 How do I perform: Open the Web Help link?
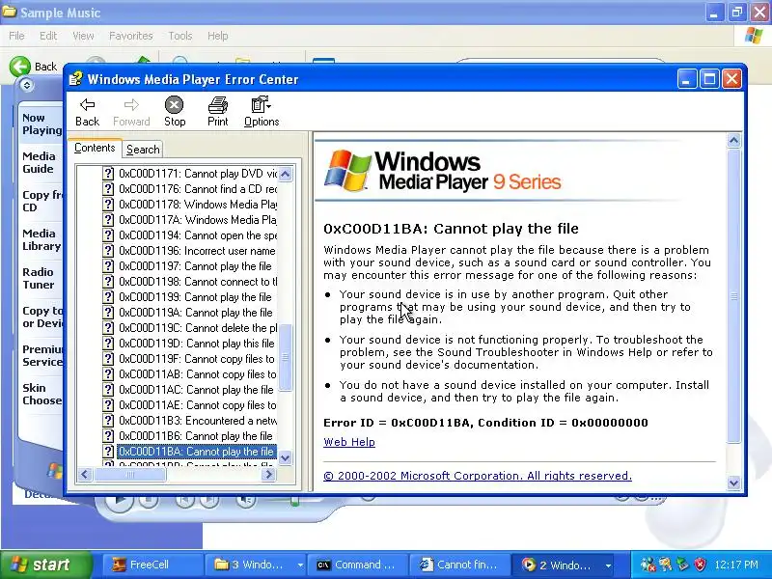349,442
